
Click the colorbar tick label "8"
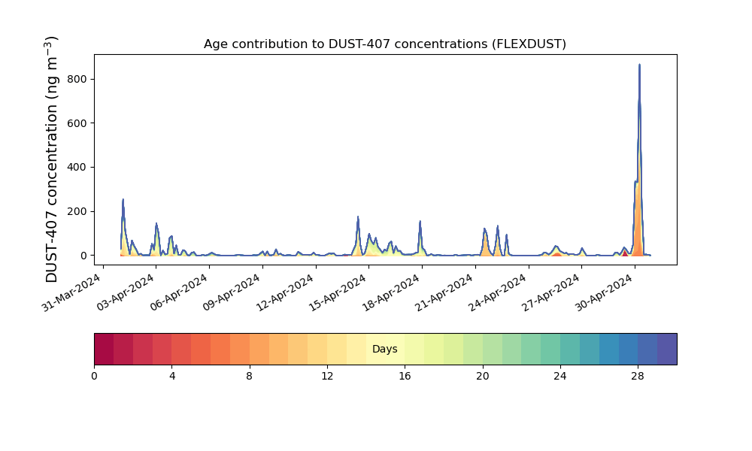coord(250,377)
